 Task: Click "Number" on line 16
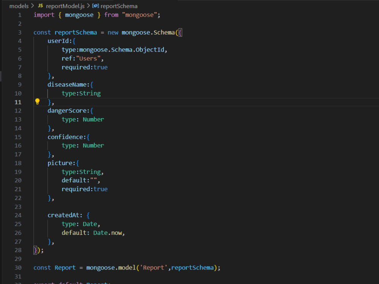93,145
